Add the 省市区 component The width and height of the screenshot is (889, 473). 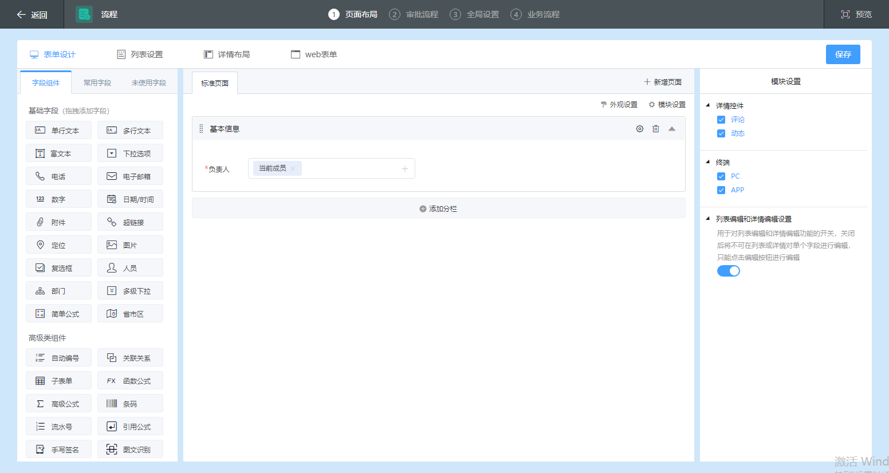click(x=130, y=314)
